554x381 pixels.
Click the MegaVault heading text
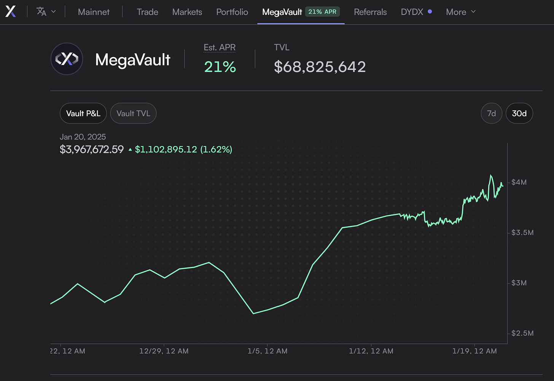click(133, 60)
